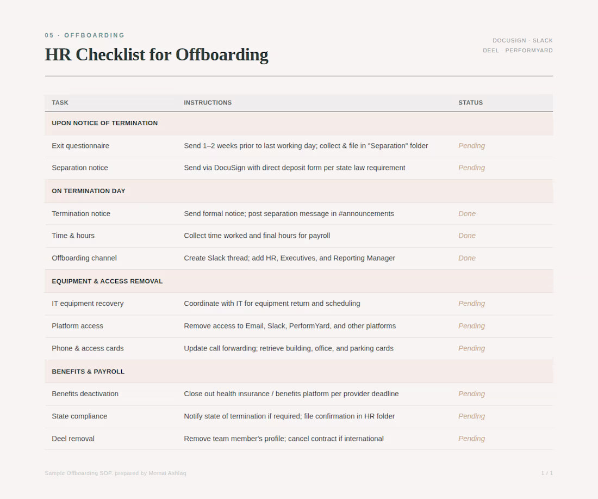Select the '05 · OFFBOARDING' section label
Screen dimensions: 598x499
pos(85,35)
